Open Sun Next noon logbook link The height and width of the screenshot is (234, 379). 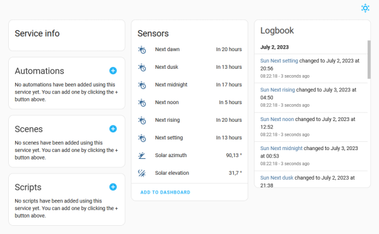277,119
